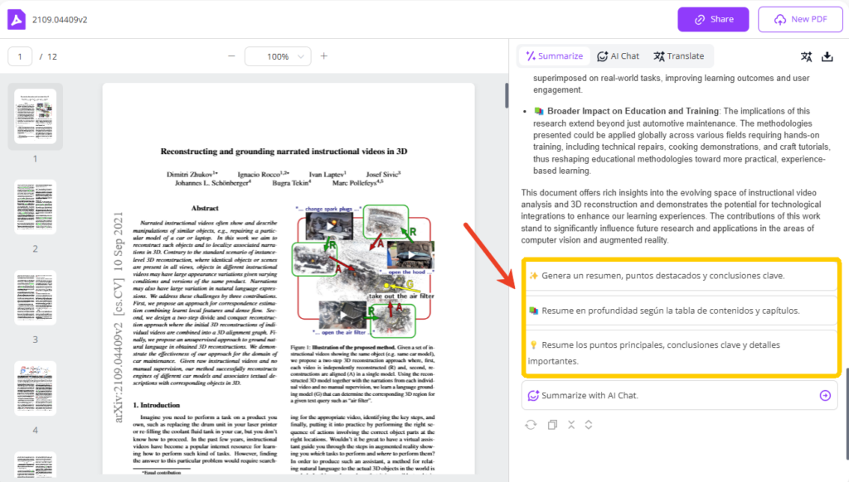Screen dimensions: 849x482
Task: Zoom out on the PDF with minus icon
Action: pos(233,55)
